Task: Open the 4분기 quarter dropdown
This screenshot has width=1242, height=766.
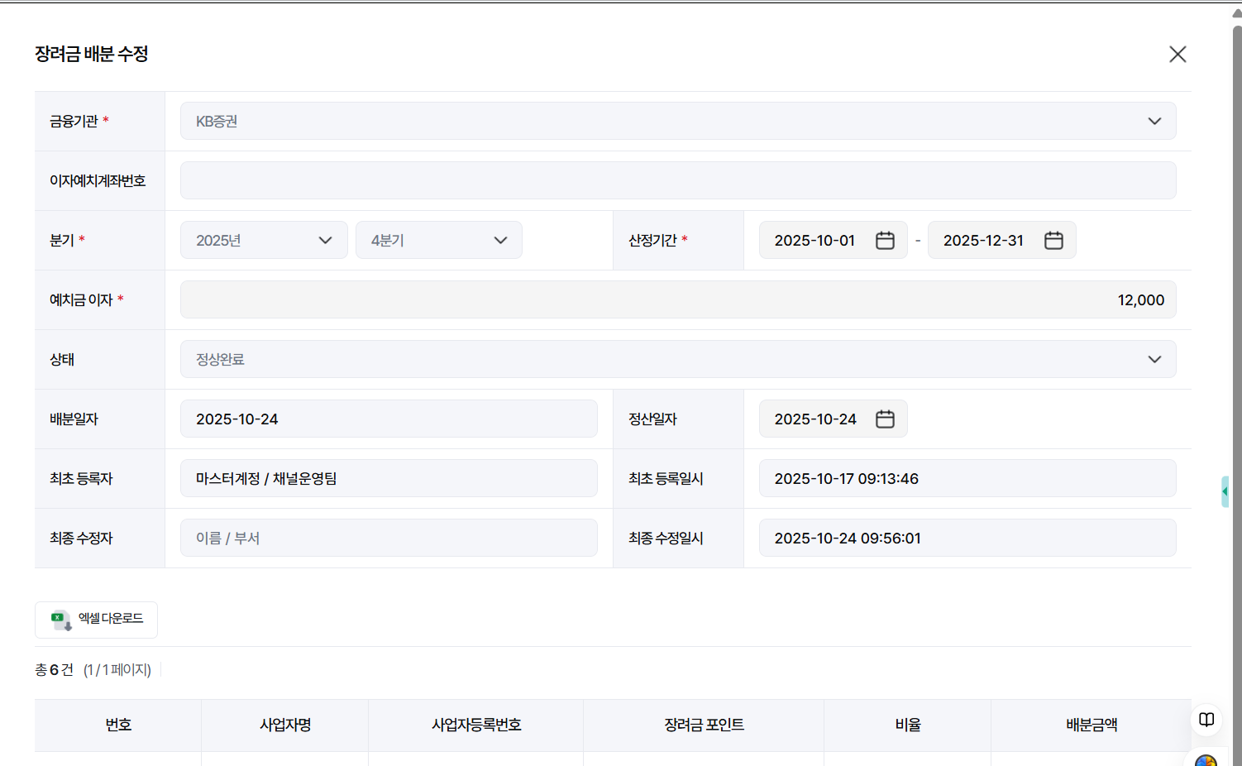Action: 439,240
